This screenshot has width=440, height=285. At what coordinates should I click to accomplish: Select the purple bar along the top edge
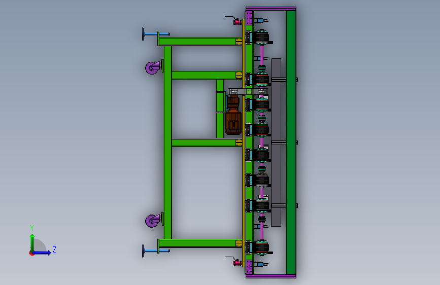(x=271, y=9)
